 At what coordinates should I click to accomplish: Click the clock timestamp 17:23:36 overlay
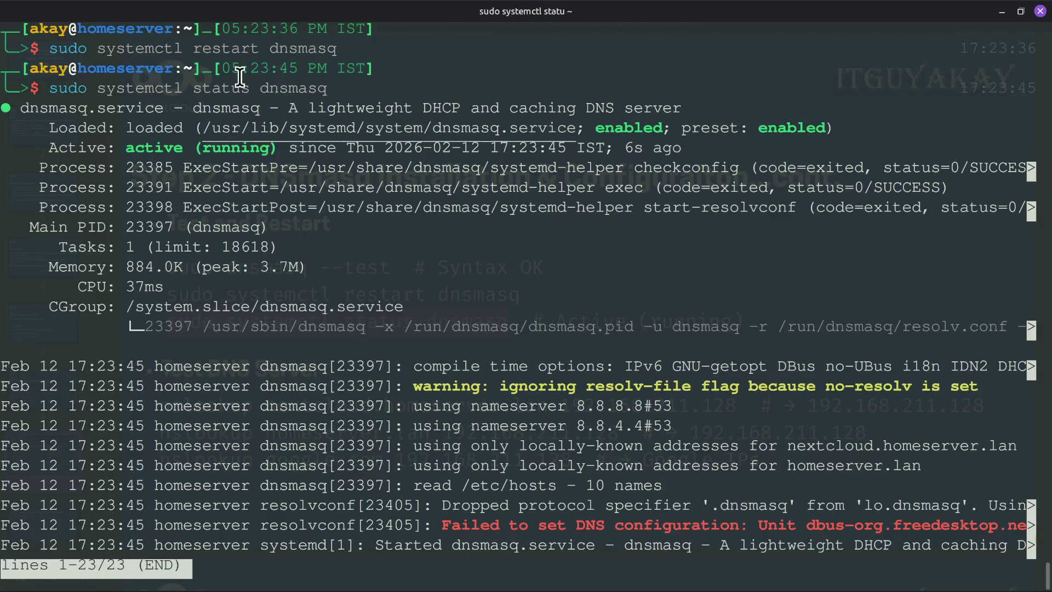pos(997,48)
